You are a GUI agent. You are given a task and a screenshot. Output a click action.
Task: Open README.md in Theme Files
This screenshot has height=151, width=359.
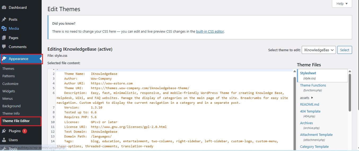pyautogui.click(x=309, y=104)
